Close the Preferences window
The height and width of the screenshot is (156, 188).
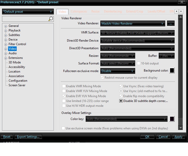(182, 2)
